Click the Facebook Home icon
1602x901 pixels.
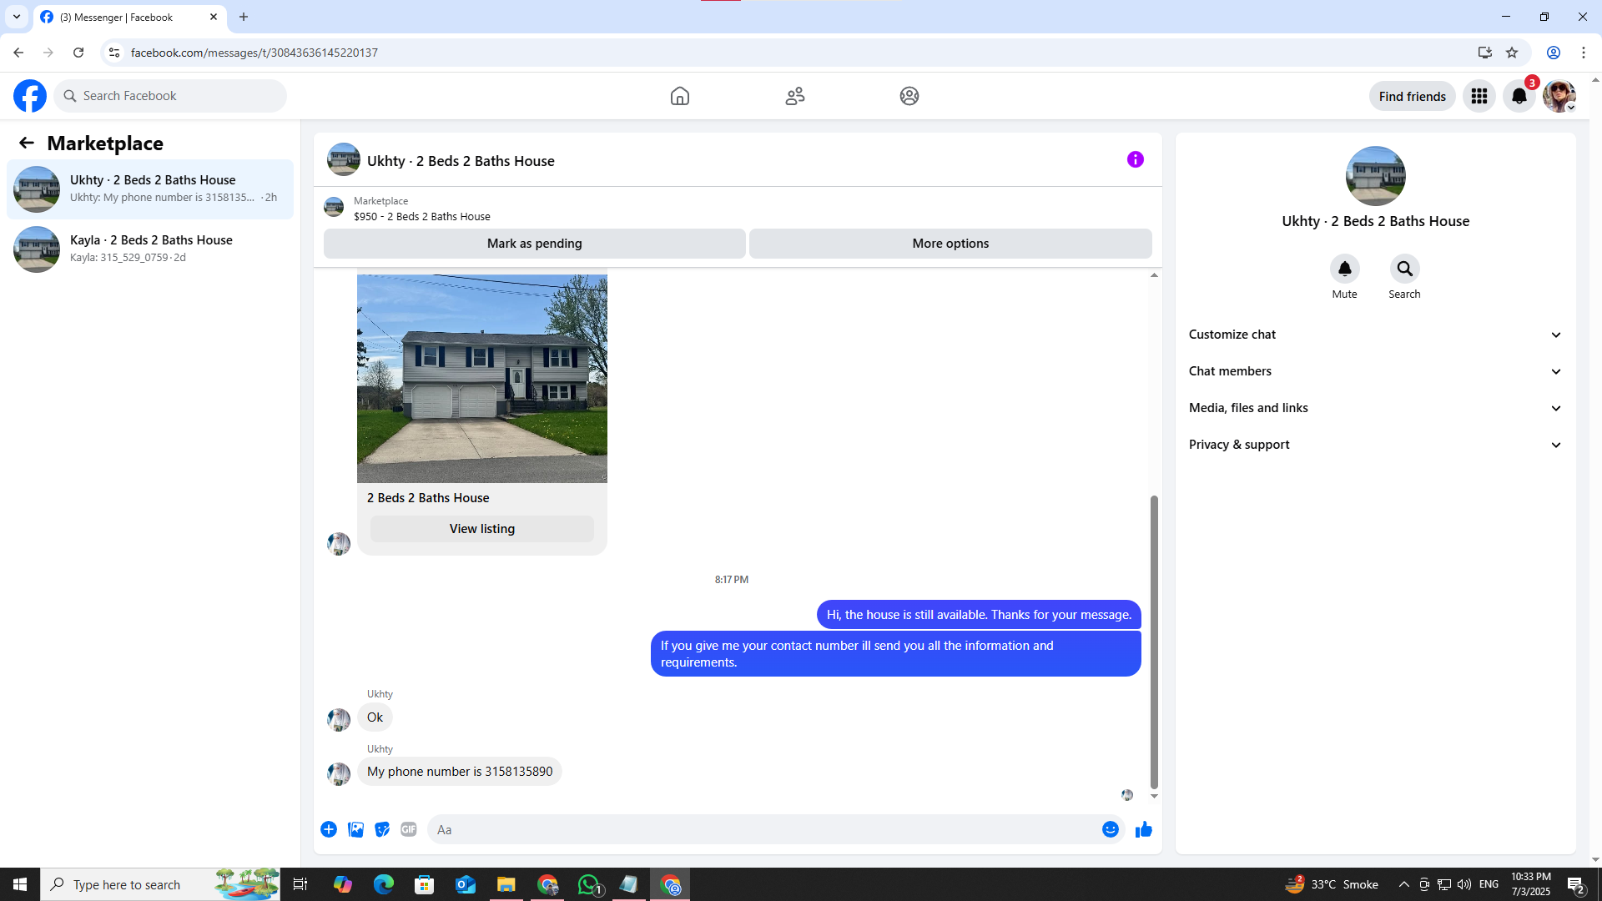pos(679,96)
